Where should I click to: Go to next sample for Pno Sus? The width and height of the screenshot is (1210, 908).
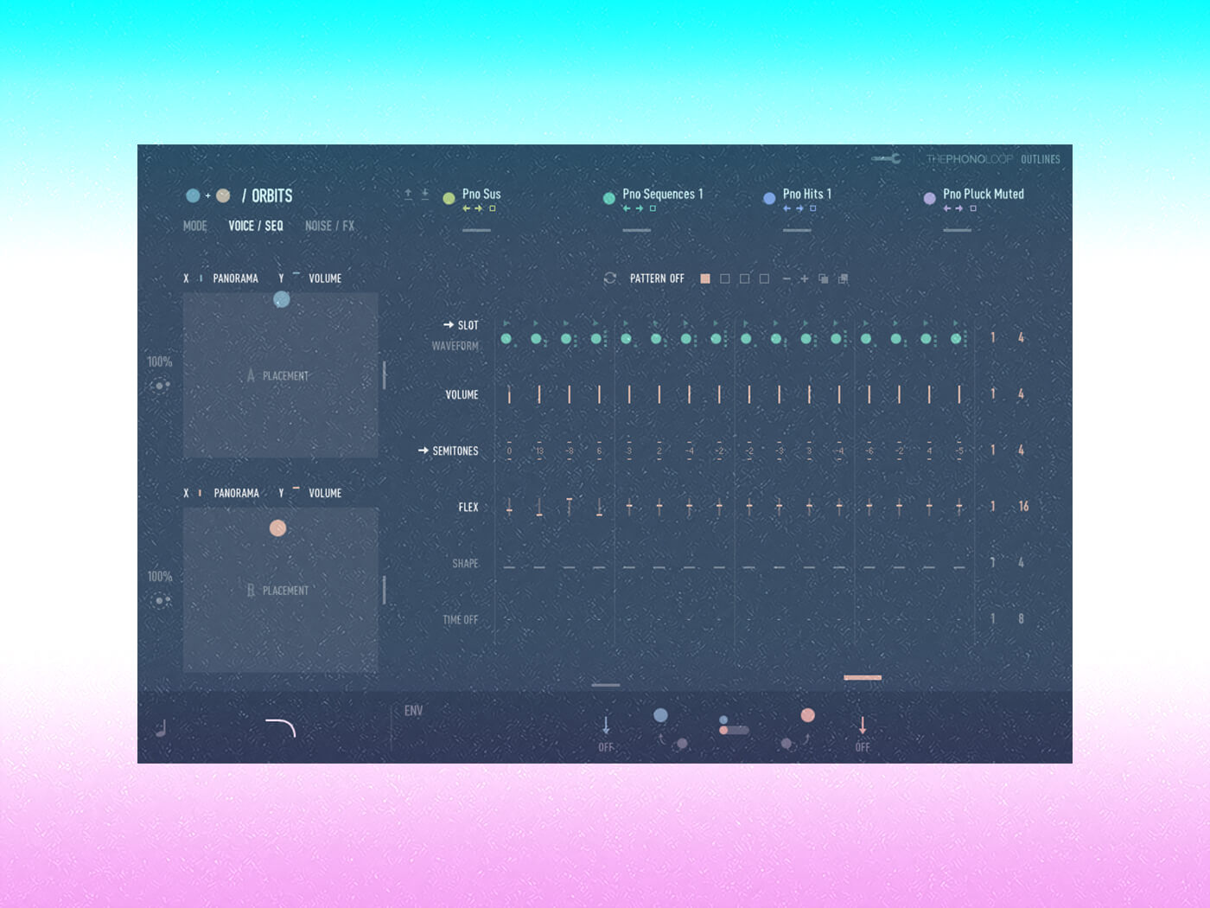(x=479, y=208)
